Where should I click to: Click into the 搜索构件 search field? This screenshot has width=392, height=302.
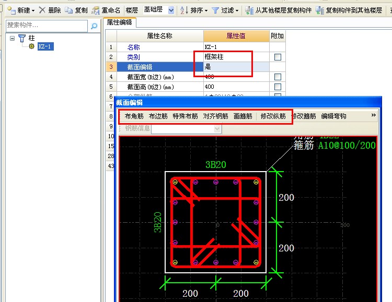click(x=47, y=26)
